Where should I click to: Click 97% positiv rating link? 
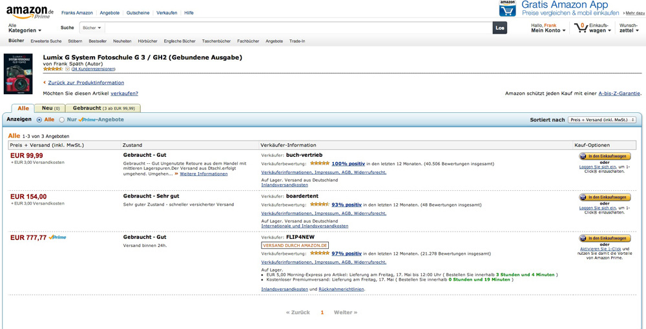point(346,254)
